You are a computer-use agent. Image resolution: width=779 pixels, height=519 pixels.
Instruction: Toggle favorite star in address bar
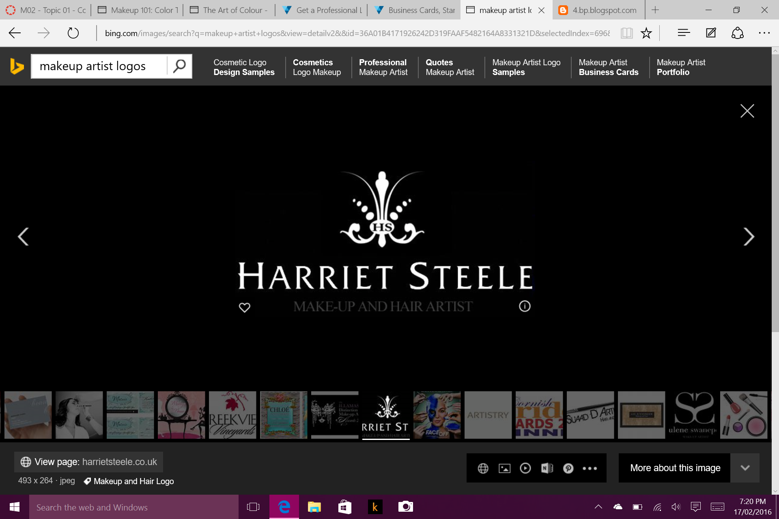[x=646, y=33]
